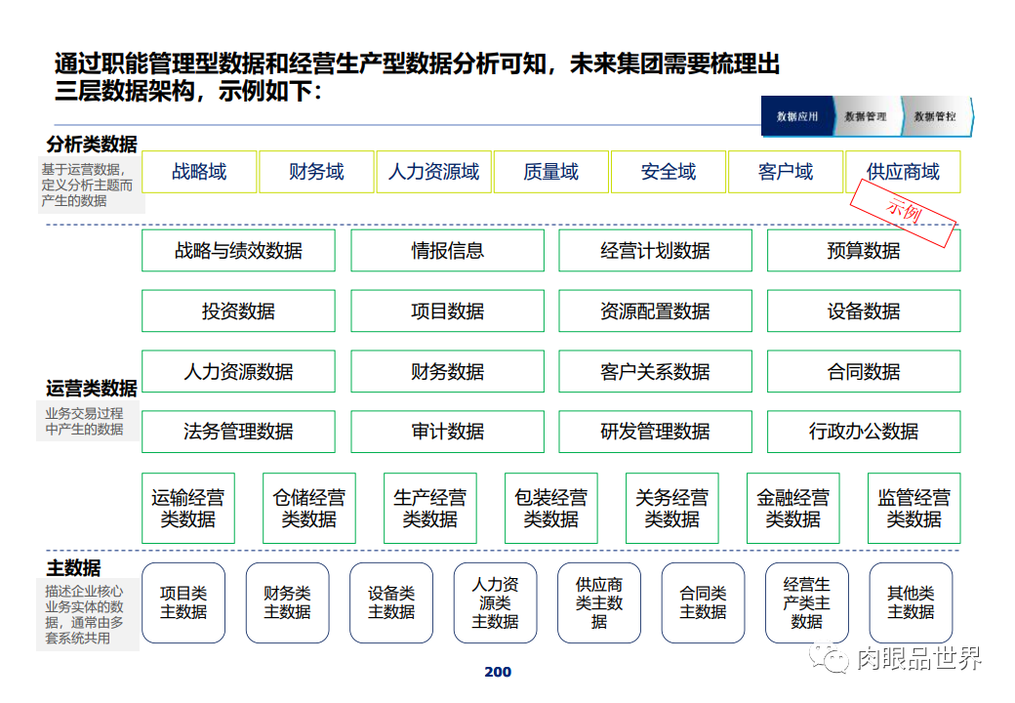
Task: Click the page number 200
Action: [x=497, y=672]
